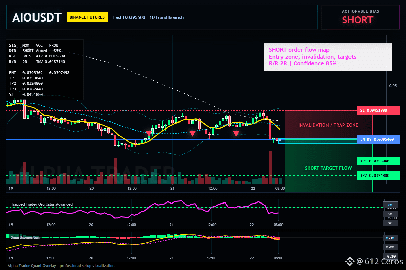Click the SmartMomentum panel title
This screenshot has width=406, height=270.
point(25,237)
